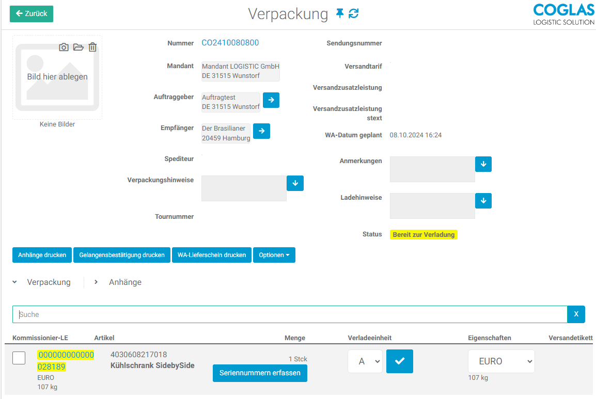Click arrow button next to Empfänger
Screen dimensions: 596x399
click(262, 131)
